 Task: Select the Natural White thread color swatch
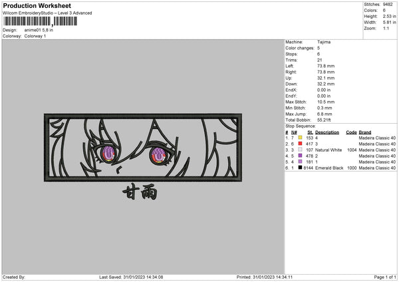point(301,150)
